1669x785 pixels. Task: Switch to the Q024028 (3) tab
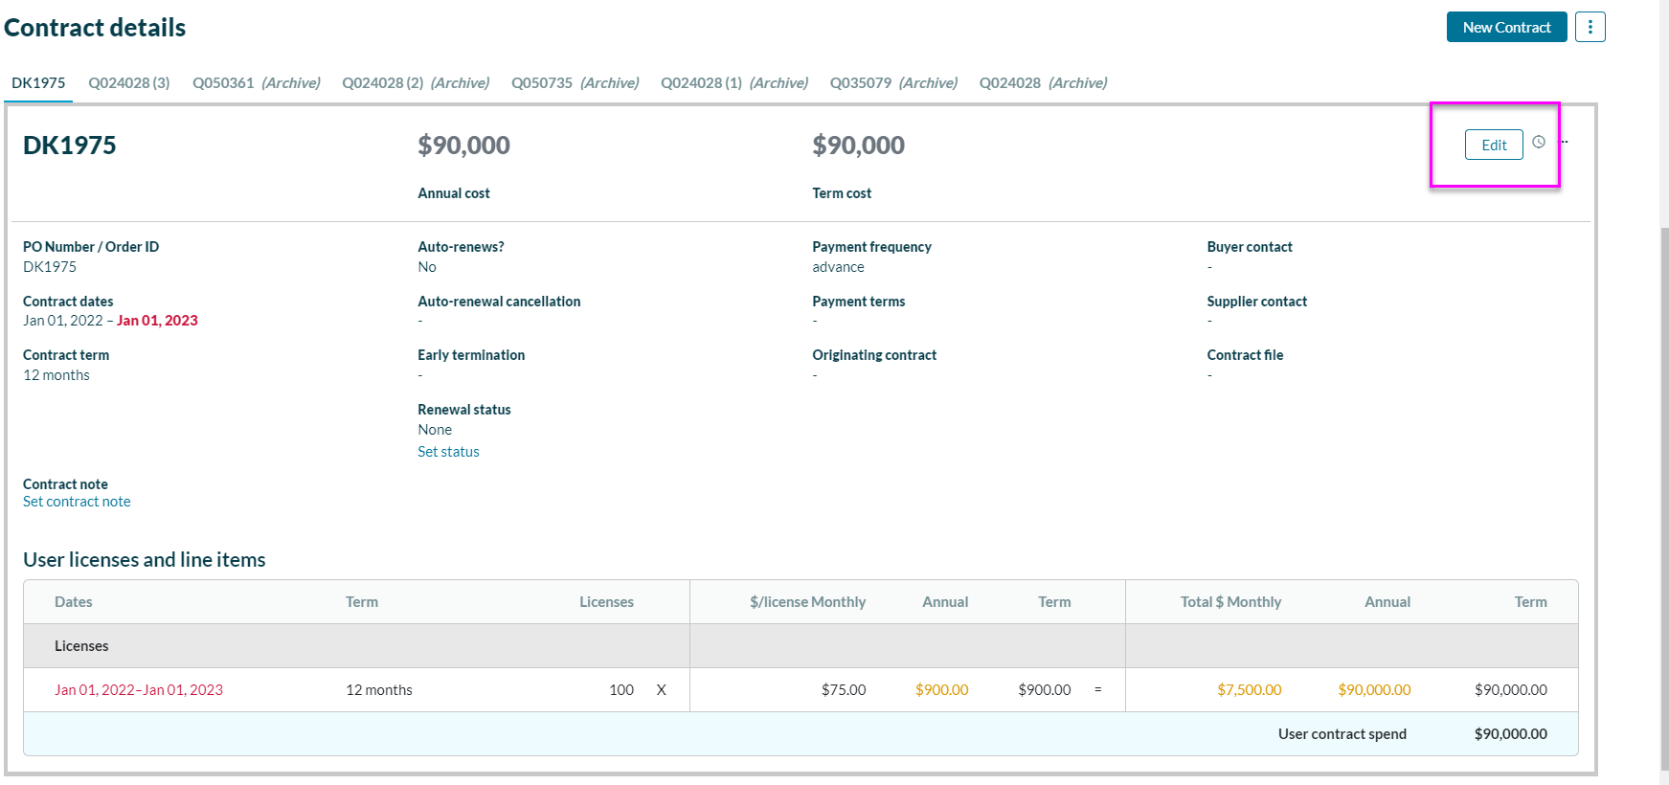coord(129,83)
